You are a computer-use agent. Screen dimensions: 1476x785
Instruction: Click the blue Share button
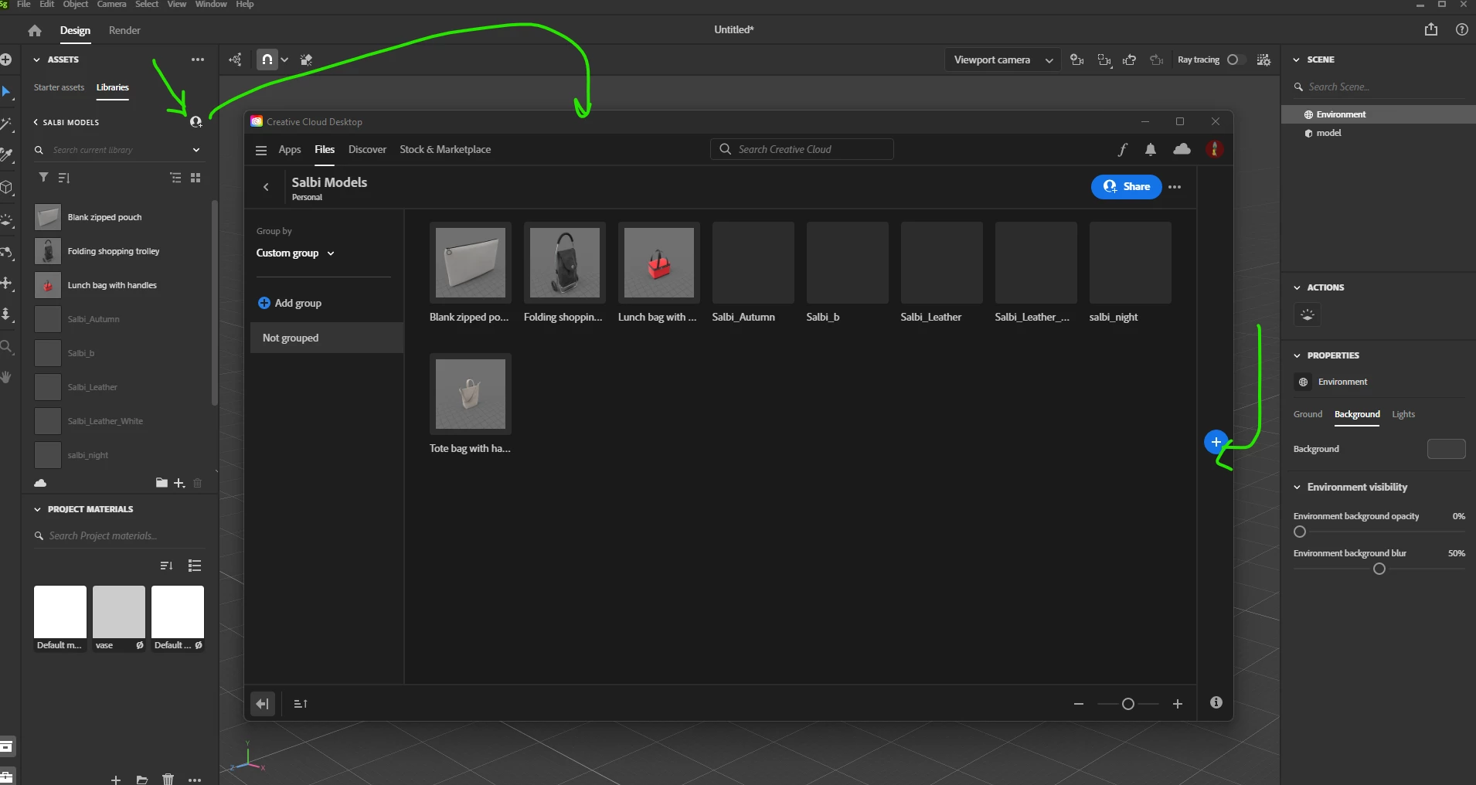click(1126, 186)
